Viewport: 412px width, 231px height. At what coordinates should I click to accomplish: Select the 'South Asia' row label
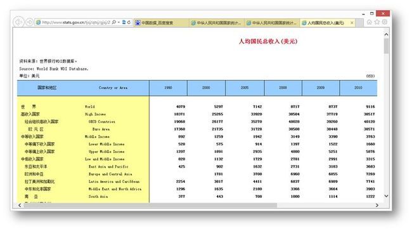98,197
